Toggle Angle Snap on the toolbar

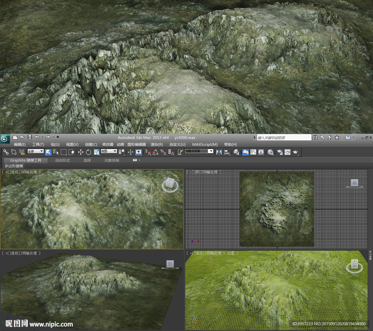click(155, 152)
